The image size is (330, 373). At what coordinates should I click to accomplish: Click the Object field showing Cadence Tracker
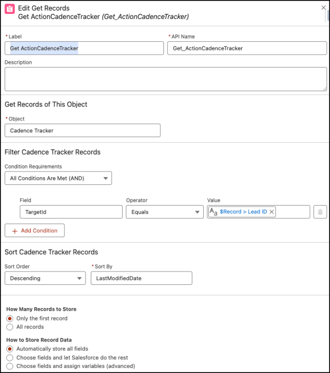coord(82,130)
